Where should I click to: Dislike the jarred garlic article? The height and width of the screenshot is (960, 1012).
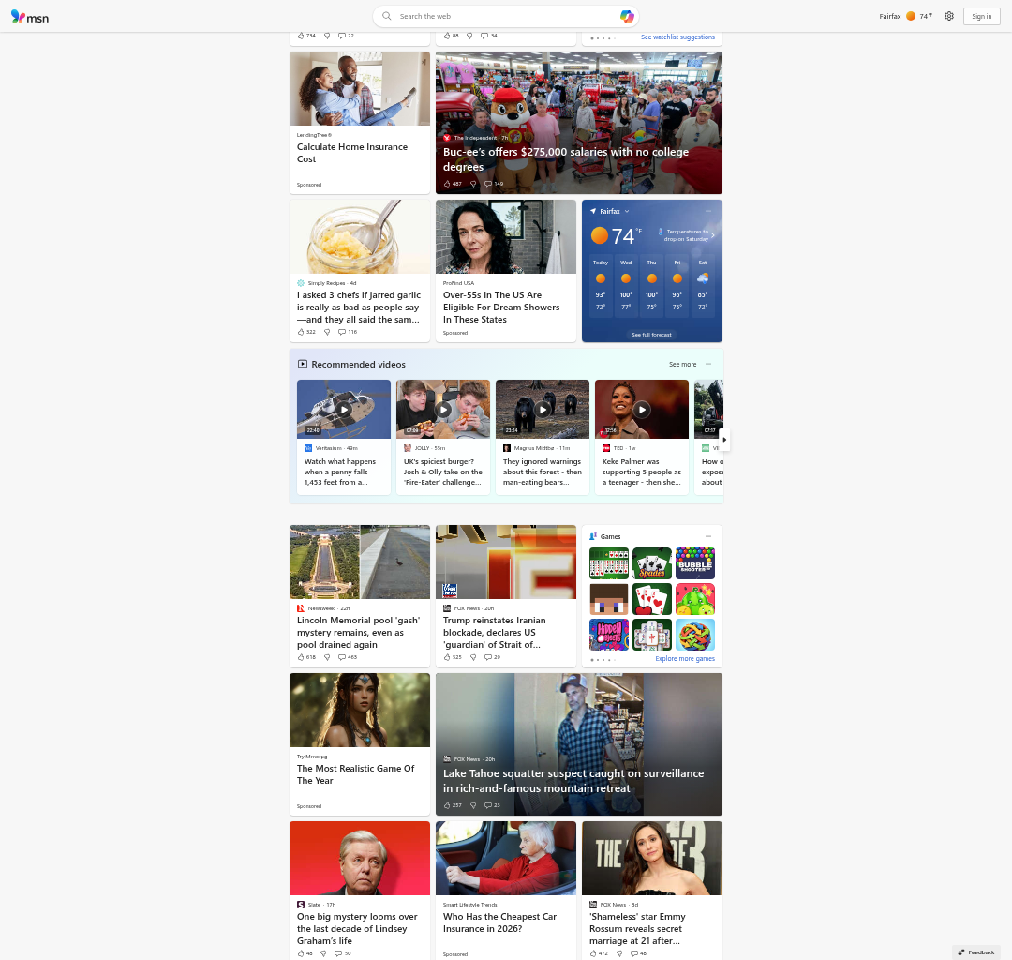[x=327, y=332]
